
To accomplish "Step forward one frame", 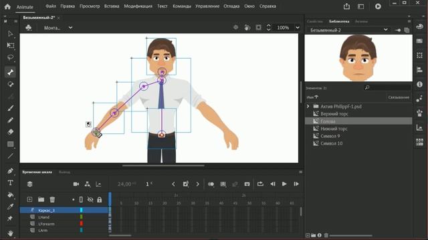I will tap(296, 184).
